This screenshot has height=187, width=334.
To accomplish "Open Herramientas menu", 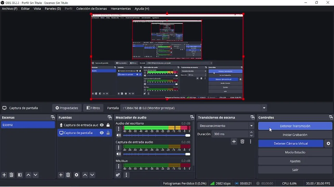I will pyautogui.click(x=121, y=9).
